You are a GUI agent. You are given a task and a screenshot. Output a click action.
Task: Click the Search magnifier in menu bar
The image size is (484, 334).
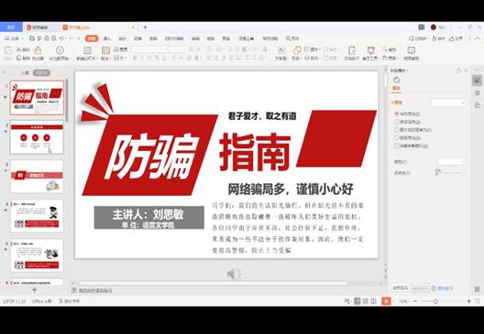(x=289, y=38)
